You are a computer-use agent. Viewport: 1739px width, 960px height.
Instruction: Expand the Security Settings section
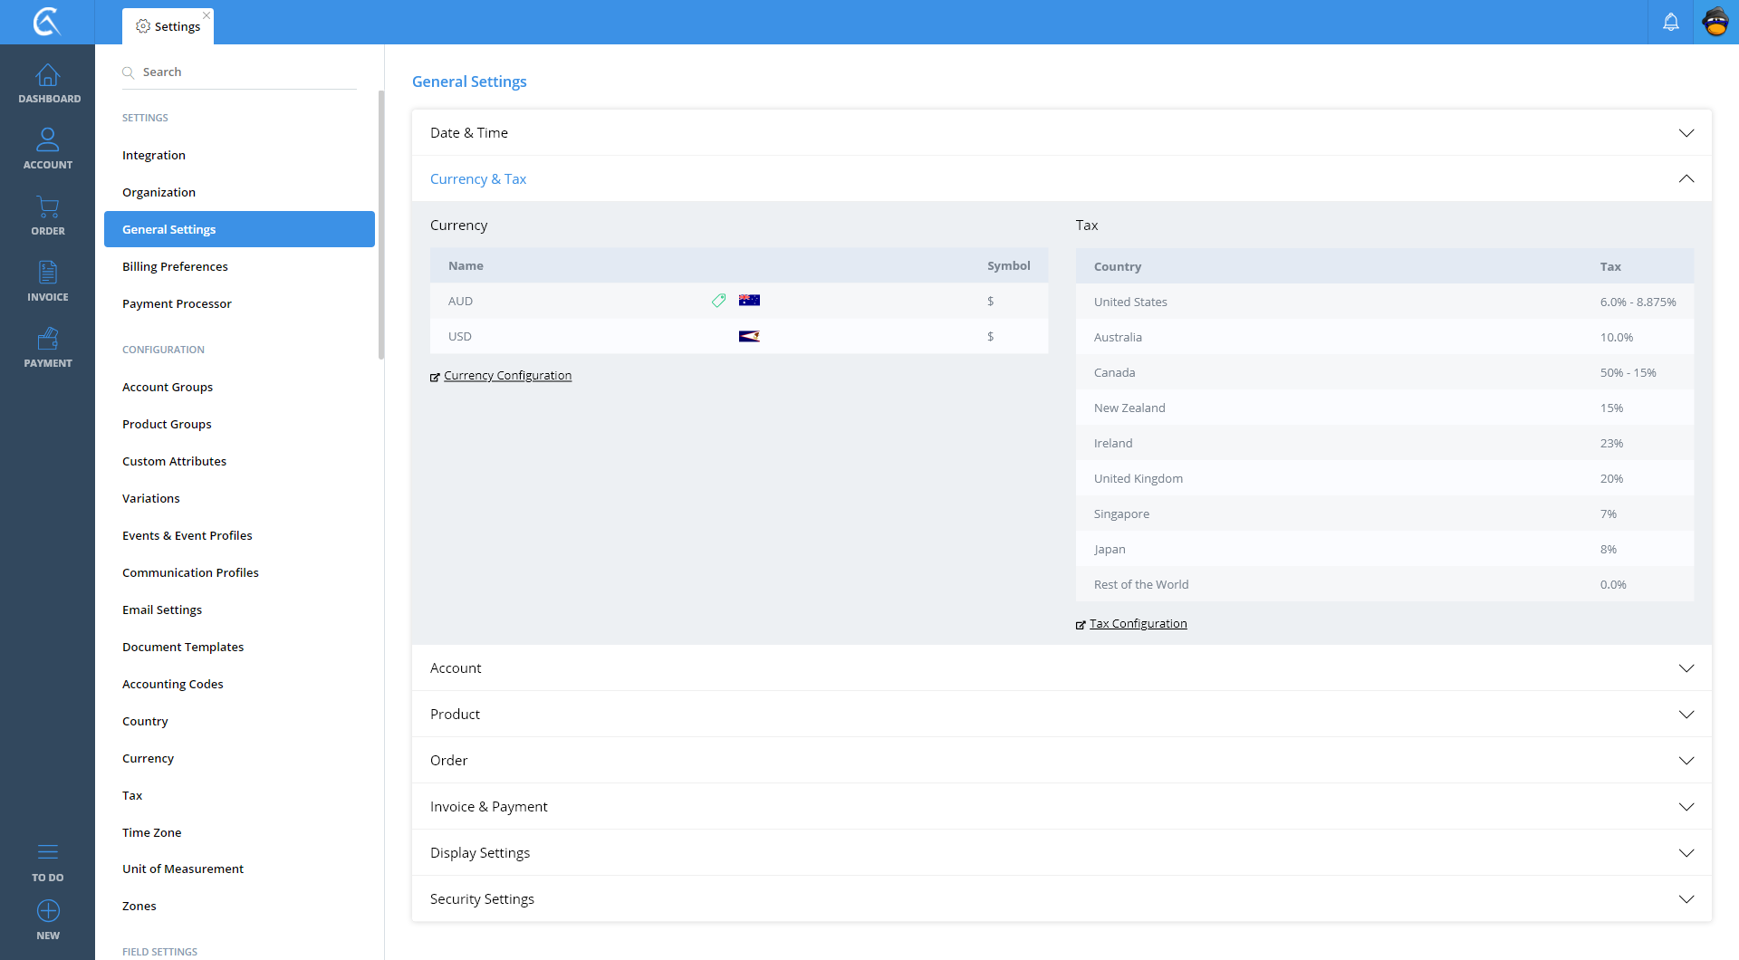coord(1686,899)
